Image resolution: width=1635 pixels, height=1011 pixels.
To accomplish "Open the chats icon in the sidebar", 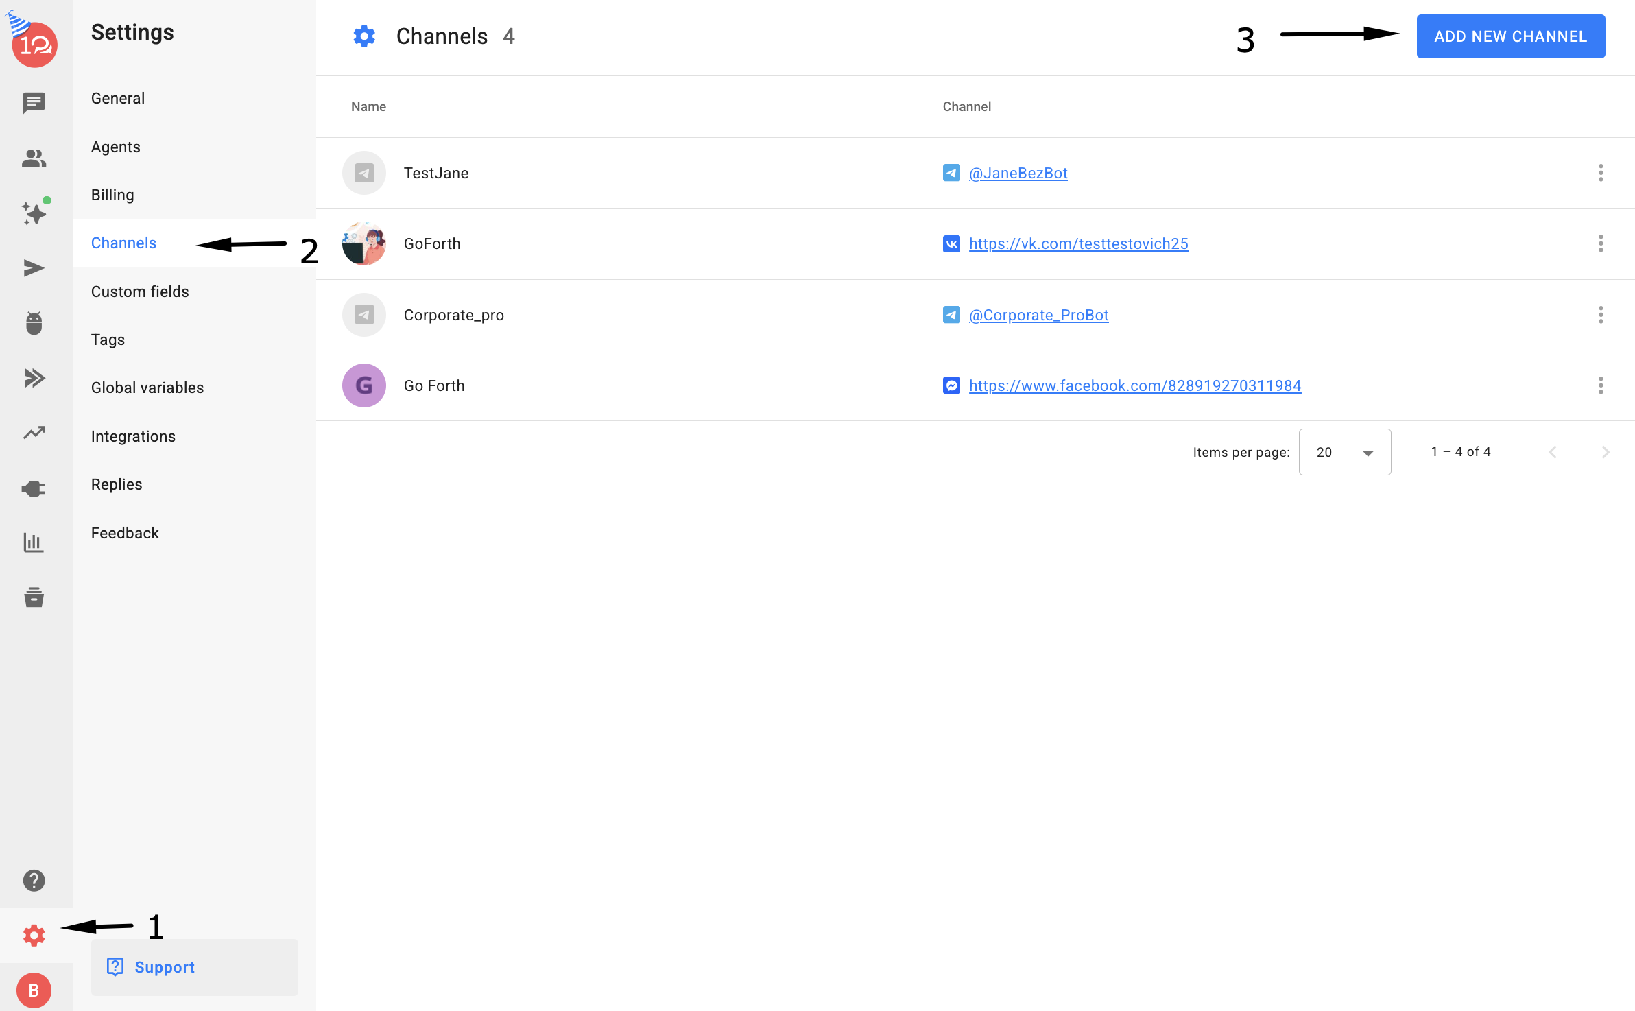I will pyautogui.click(x=34, y=103).
